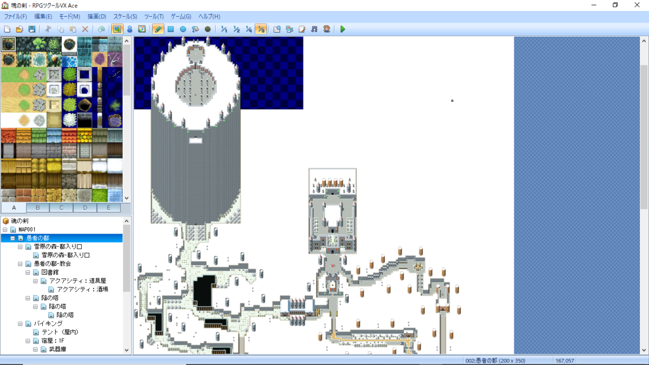Switch to tileset tab E
The image size is (649, 365).
109,208
